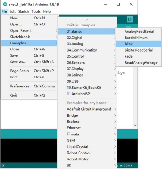
Task: Expand the 08.Strings examples category
Action: click(x=87, y=75)
